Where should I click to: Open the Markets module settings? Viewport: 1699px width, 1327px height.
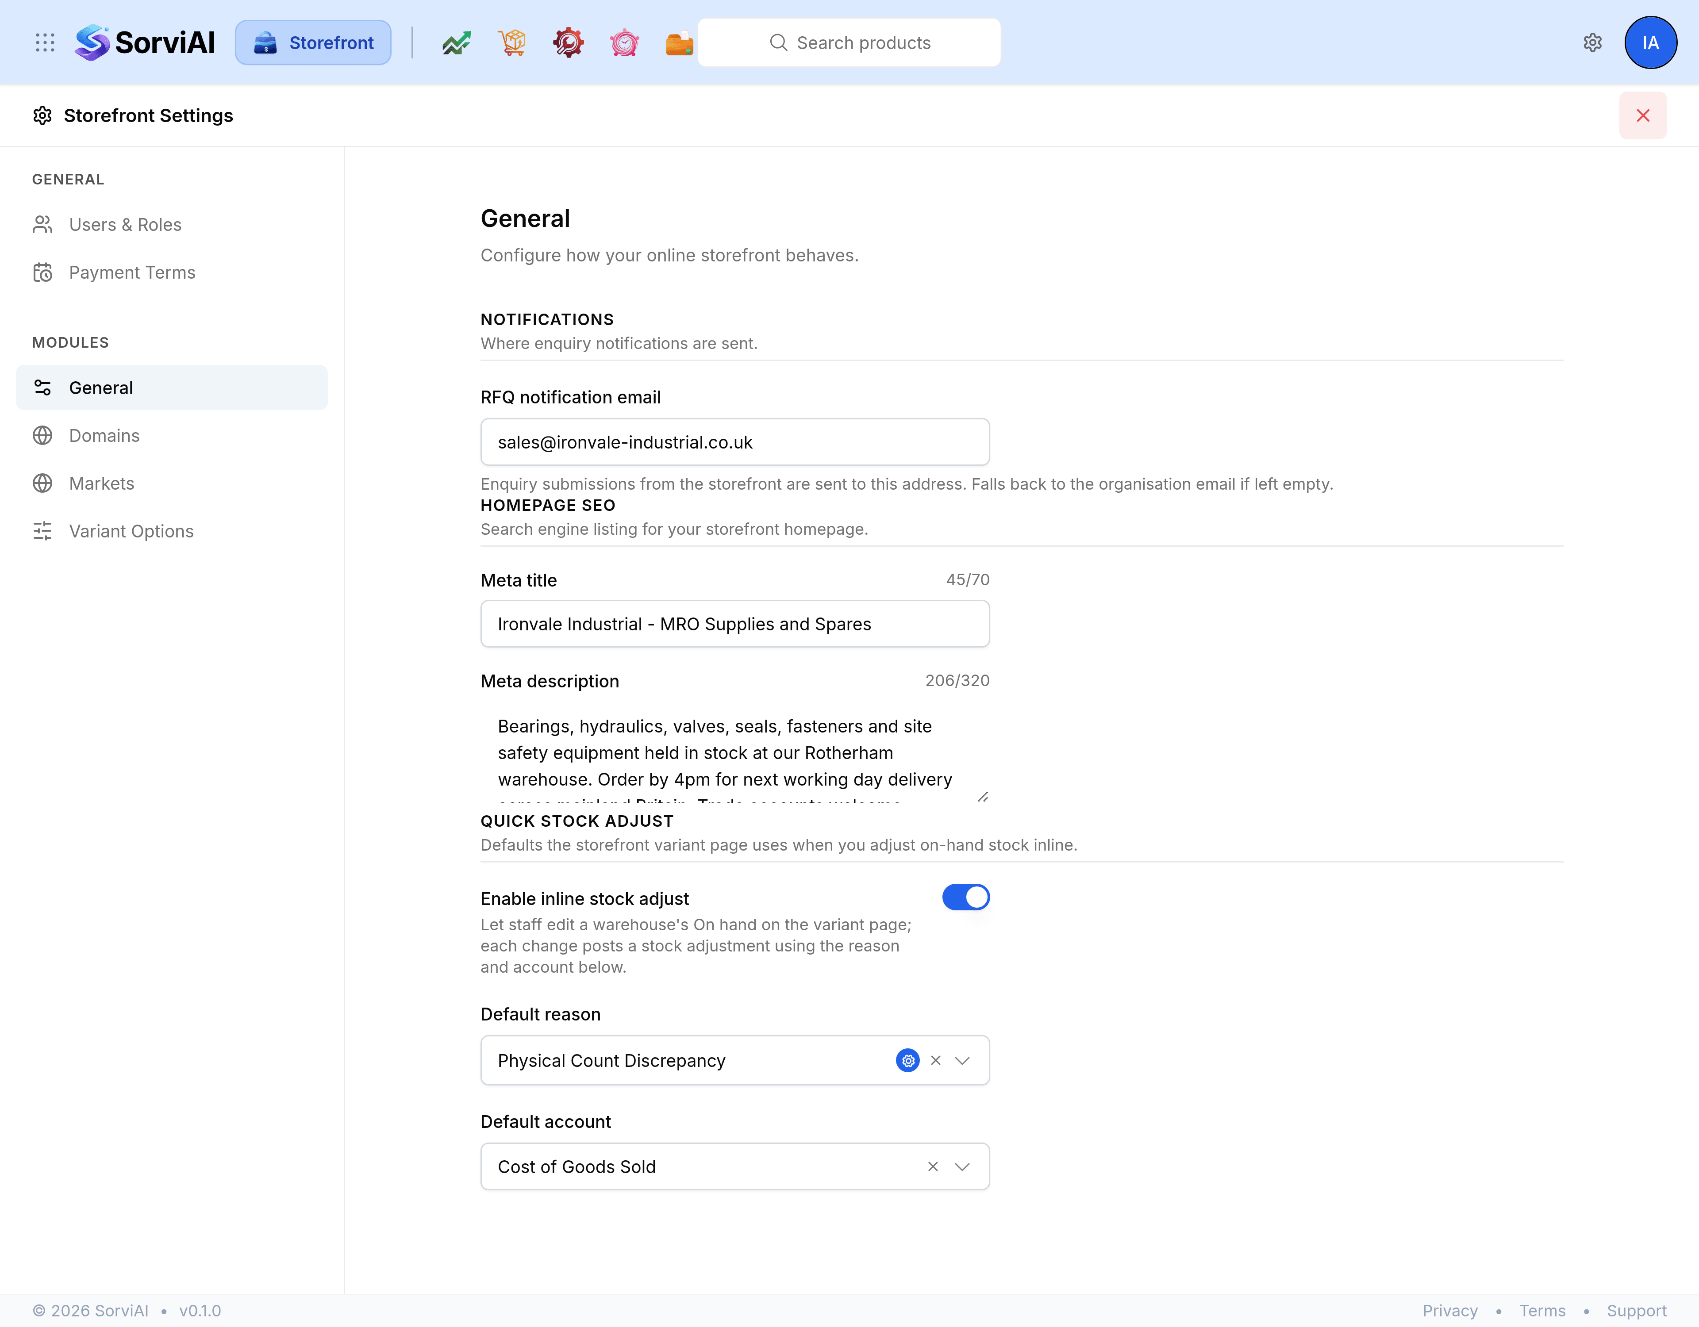tap(172, 483)
